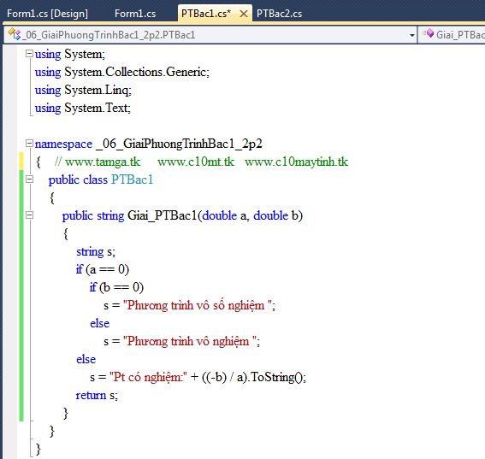Collapse the PTBac1 class outline
This screenshot has height=459, width=485.
pyautogui.click(x=29, y=179)
